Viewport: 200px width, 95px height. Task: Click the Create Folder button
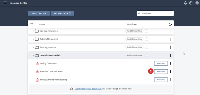click(x=39, y=13)
